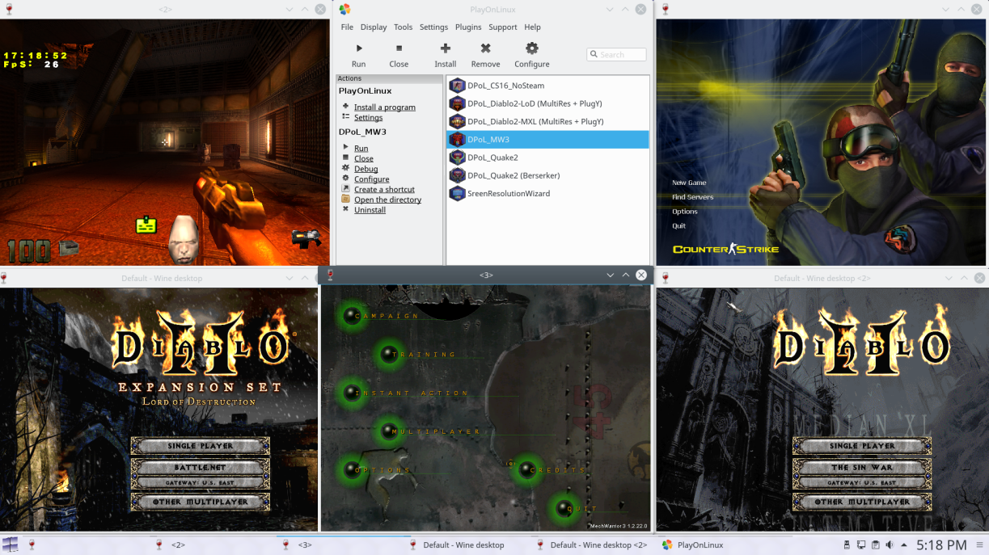Viewport: 989px width, 555px height.
Task: Click the Settings link in Actions panel
Action: click(x=368, y=117)
